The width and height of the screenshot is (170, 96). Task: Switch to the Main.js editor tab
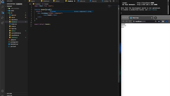coord(57,1)
